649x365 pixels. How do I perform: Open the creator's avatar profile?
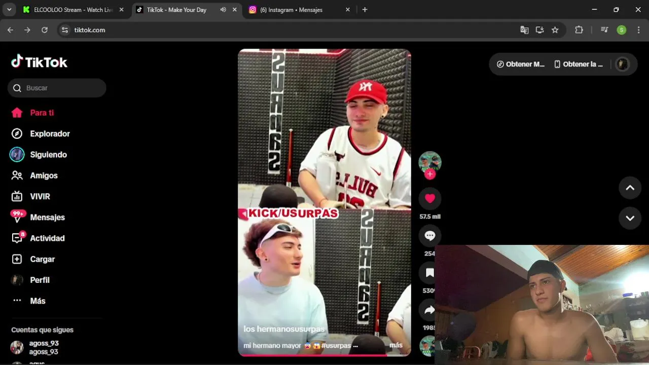point(430,162)
